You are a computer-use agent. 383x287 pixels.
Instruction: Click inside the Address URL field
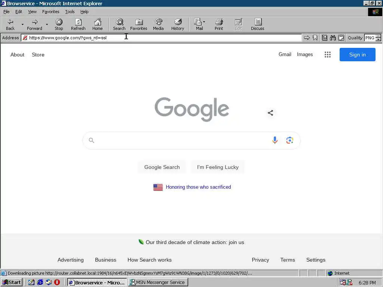click(161, 38)
